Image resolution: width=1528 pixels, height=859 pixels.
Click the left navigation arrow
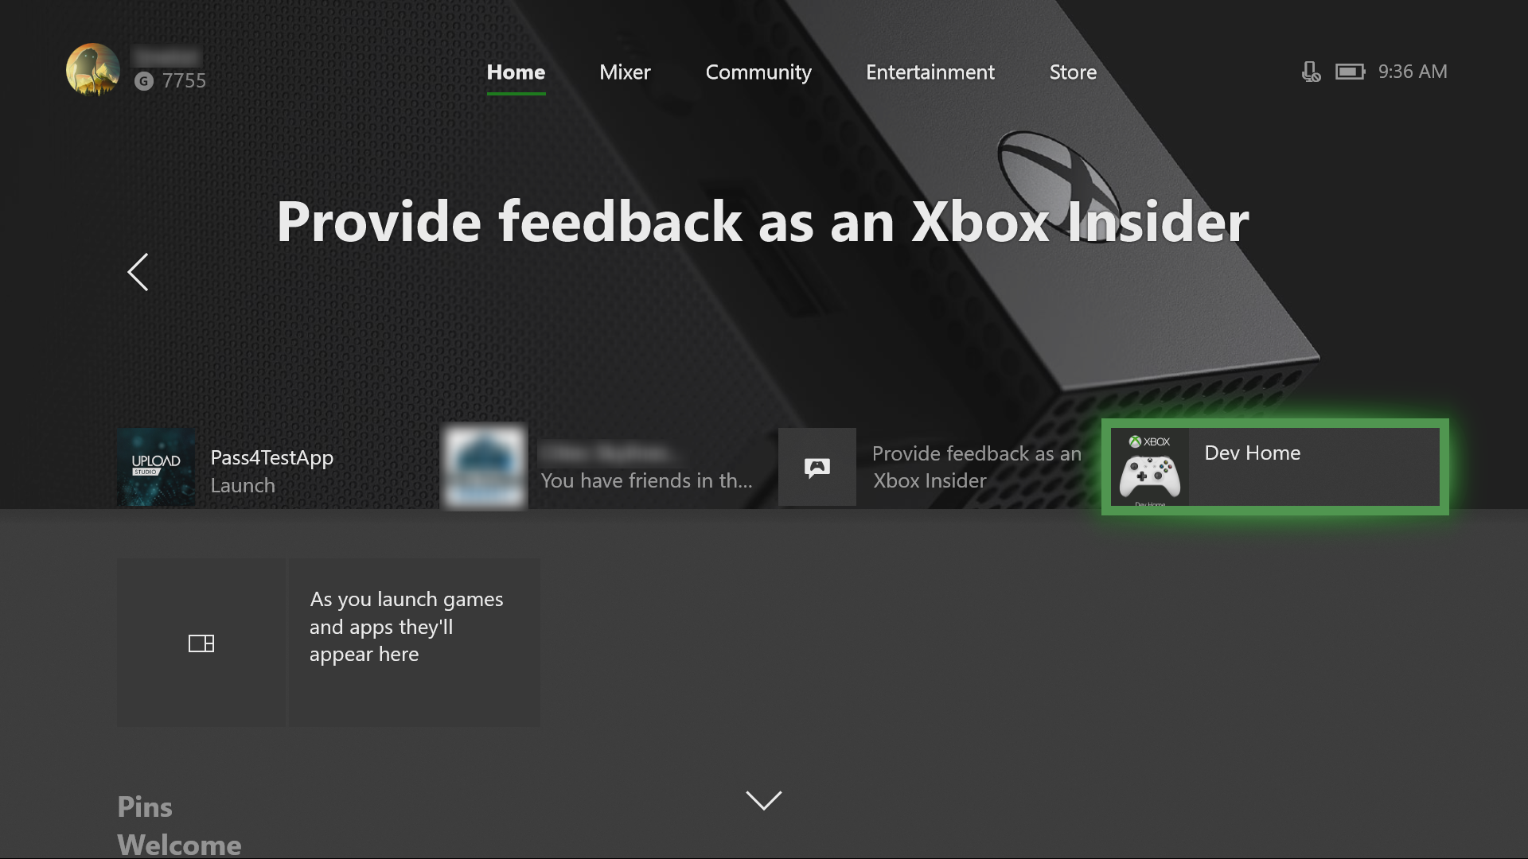click(x=138, y=274)
